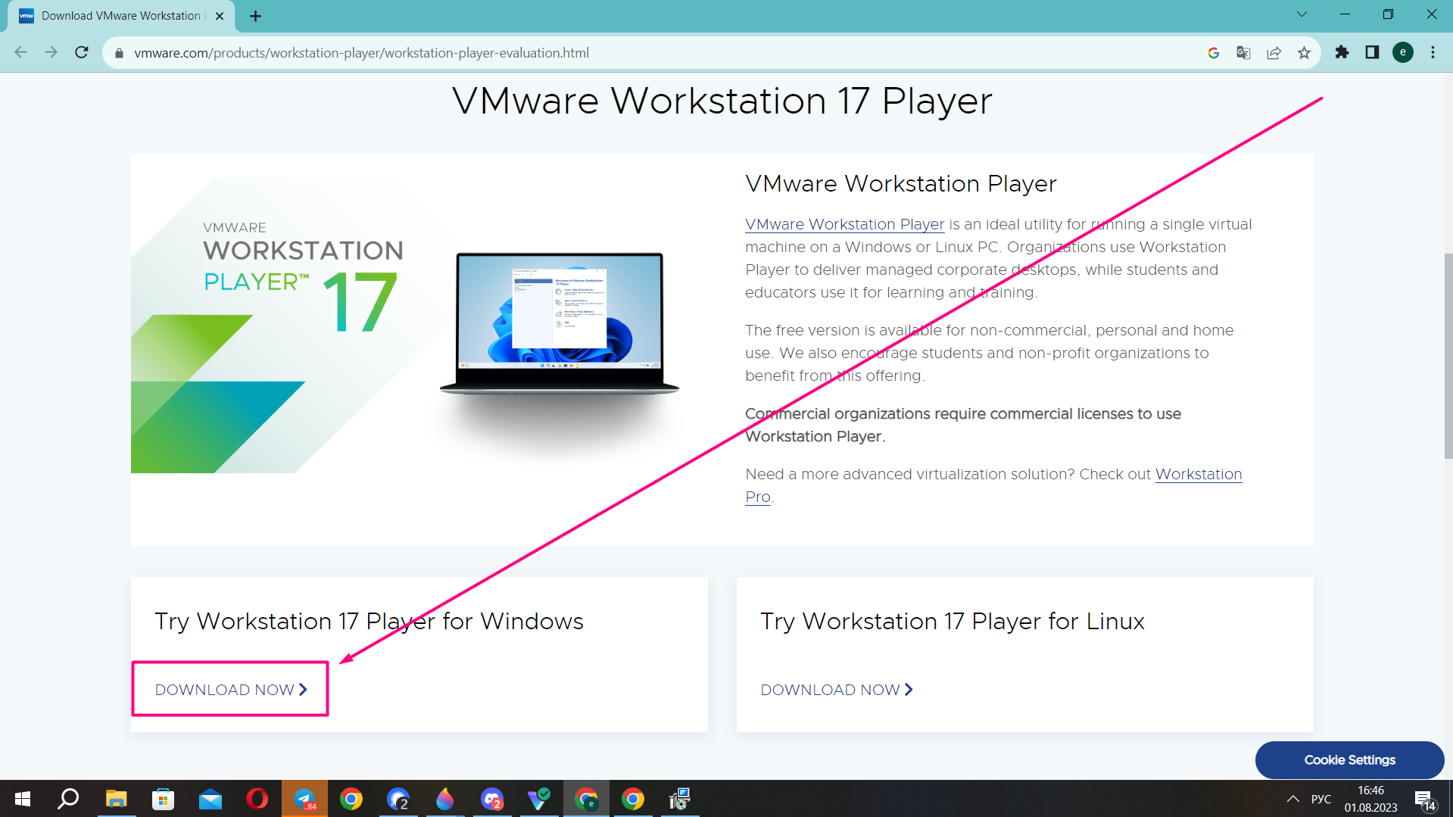Viewport: 1453px width, 817px height.
Task: Open Microsoft Store from the taskbar
Action: pos(163,798)
